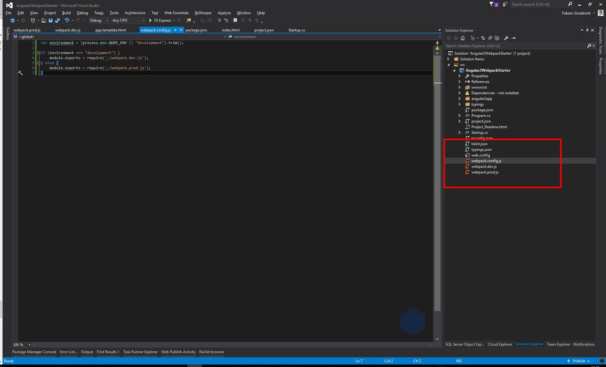Click the Show All Files icon
This screenshot has width=606, height=367.
(497, 38)
